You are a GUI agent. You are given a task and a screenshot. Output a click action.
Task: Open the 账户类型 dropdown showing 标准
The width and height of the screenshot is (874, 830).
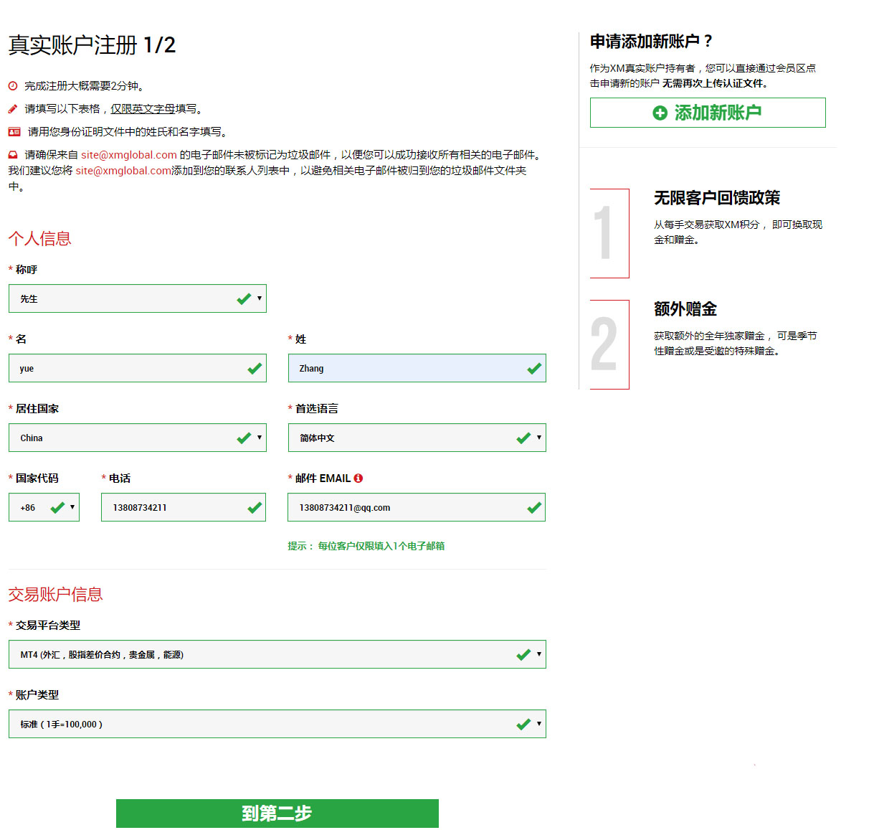[x=277, y=724]
